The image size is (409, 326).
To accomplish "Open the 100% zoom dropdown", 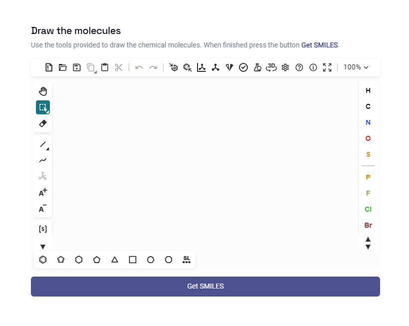I will coord(356,67).
